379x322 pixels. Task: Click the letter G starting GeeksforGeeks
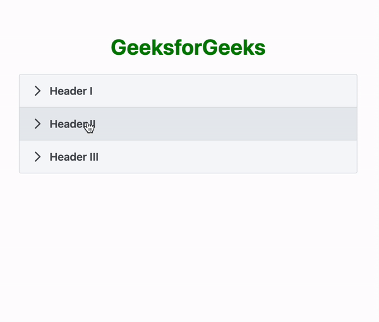119,47
